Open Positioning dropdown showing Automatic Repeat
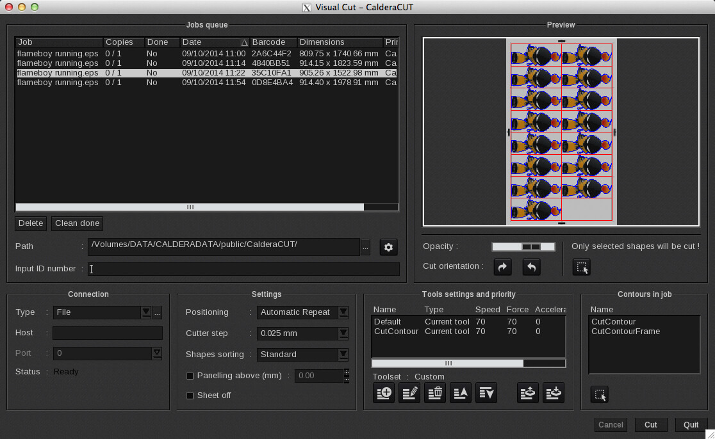715x439 pixels. (x=303, y=312)
